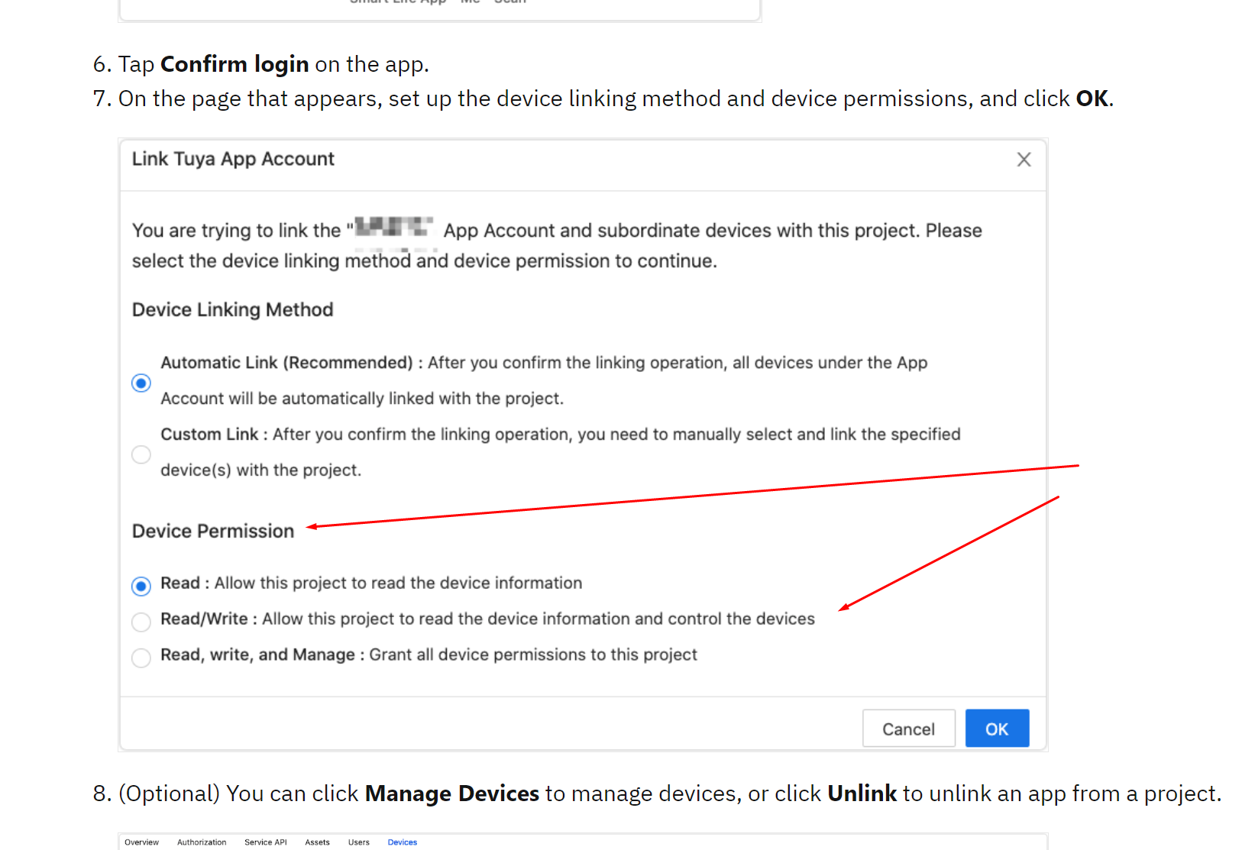The height and width of the screenshot is (850, 1242).
Task: Click the text 'Read, write, and Manage'
Action: [x=257, y=655]
